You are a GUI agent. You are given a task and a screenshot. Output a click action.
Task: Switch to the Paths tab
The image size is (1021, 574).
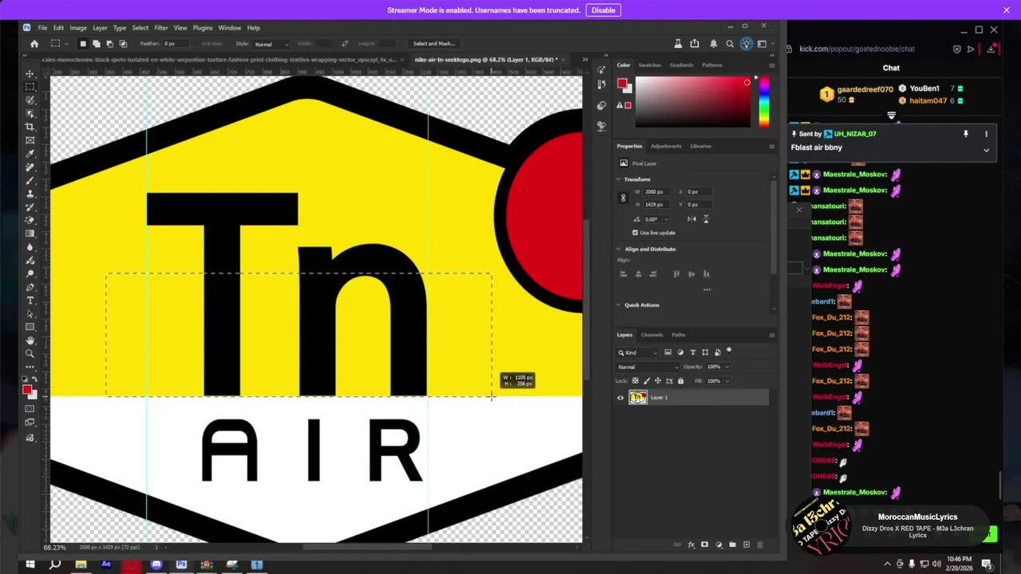pos(678,335)
